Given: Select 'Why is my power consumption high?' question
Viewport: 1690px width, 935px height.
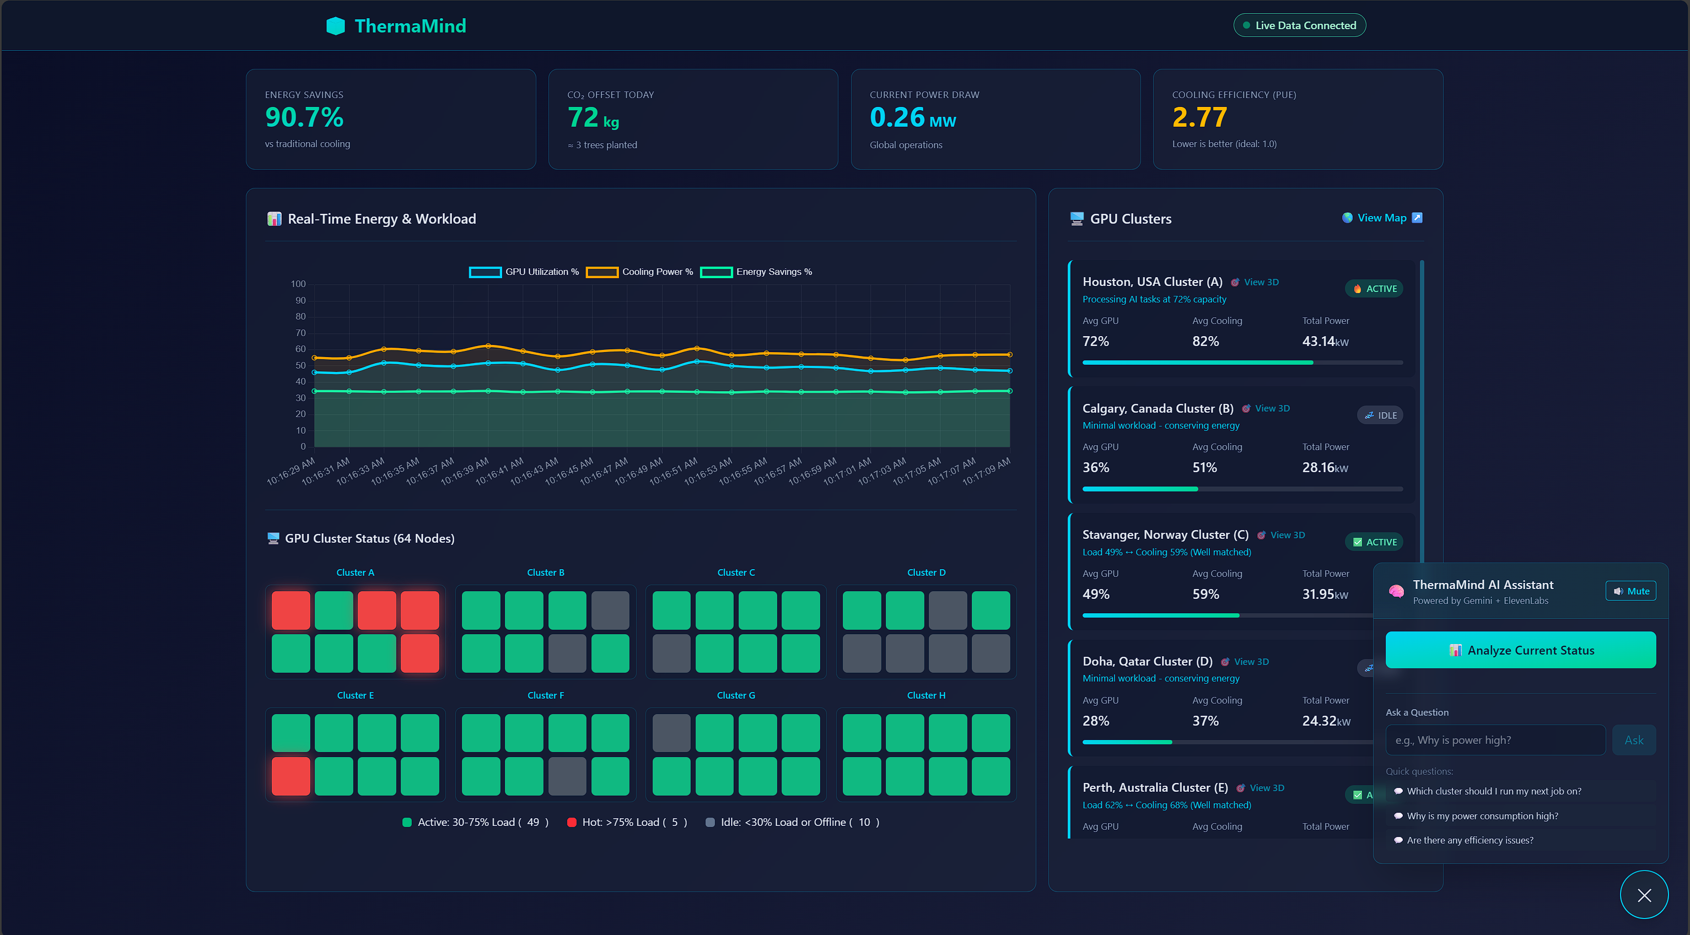Looking at the screenshot, I should click(1482, 815).
